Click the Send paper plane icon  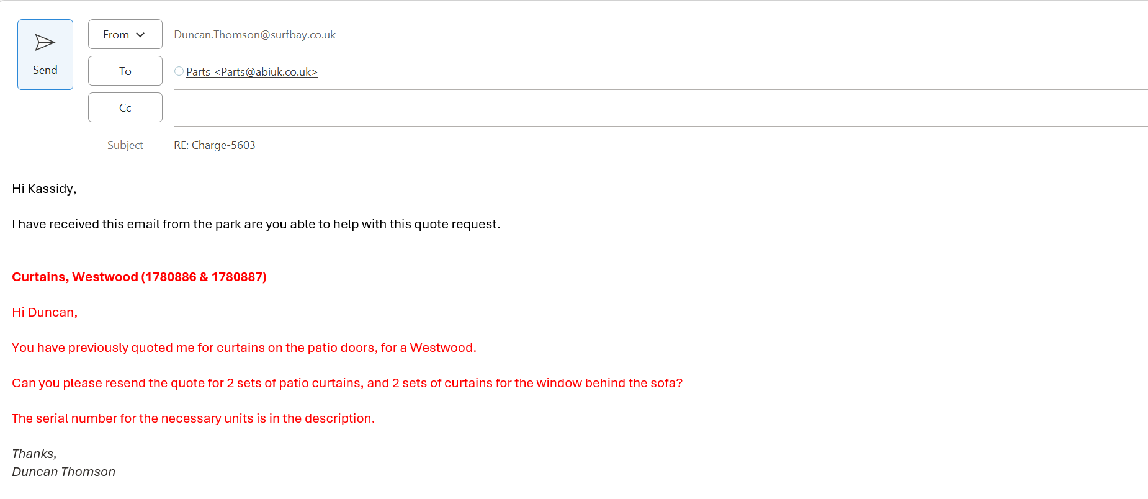click(45, 42)
